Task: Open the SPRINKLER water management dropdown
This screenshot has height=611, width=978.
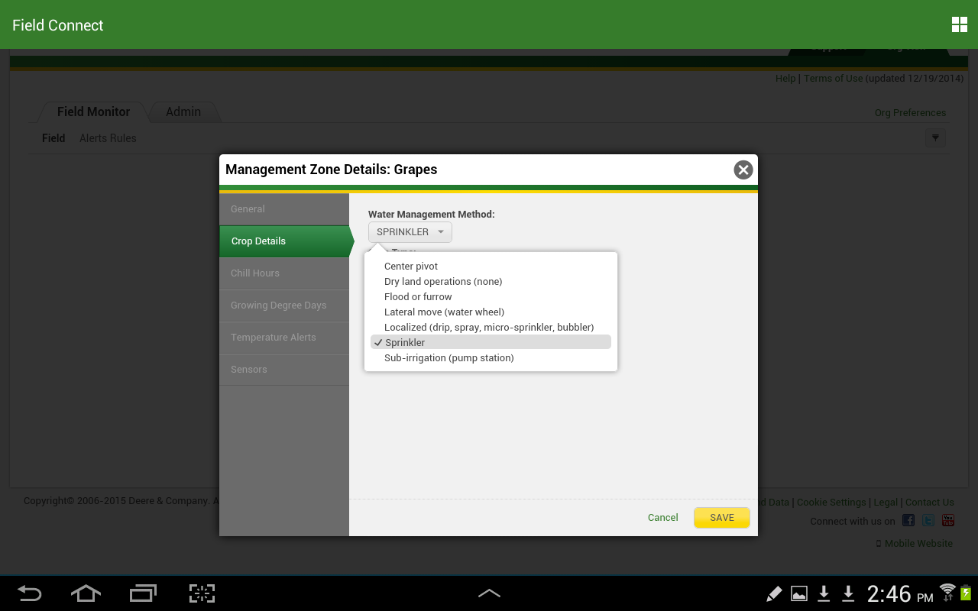Action: [410, 232]
